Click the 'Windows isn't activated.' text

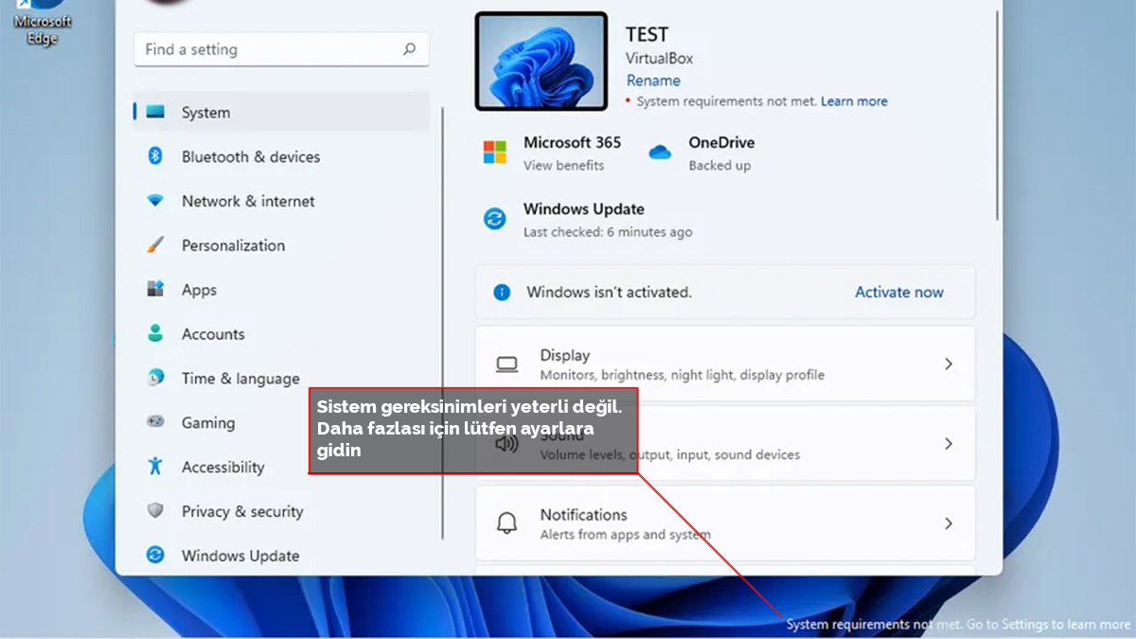click(610, 293)
